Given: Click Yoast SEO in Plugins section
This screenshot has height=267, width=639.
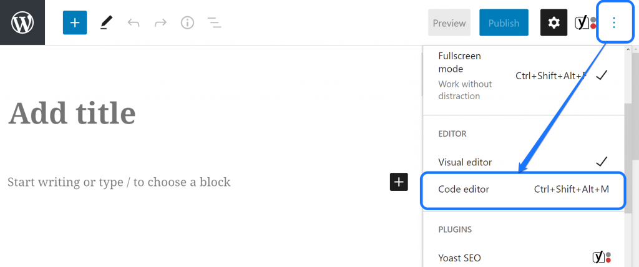Looking at the screenshot, I should (523, 258).
